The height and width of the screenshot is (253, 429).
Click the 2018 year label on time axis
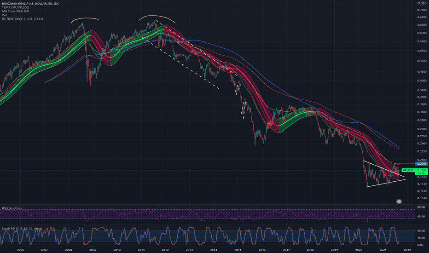coord(310,250)
